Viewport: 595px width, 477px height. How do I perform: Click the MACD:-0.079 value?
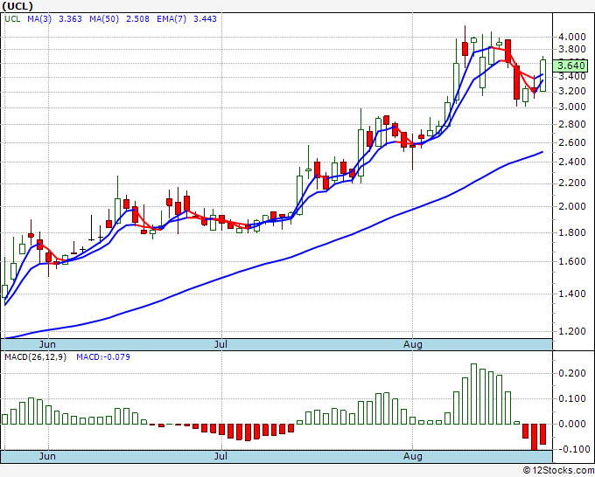[x=103, y=357]
